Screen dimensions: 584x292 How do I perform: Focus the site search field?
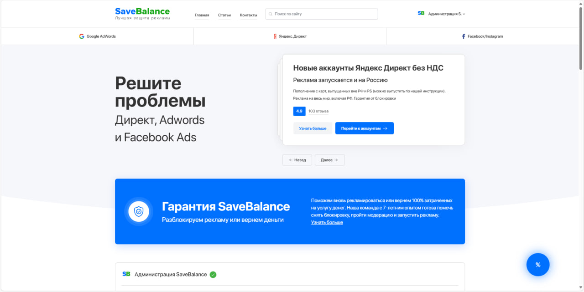(322, 14)
